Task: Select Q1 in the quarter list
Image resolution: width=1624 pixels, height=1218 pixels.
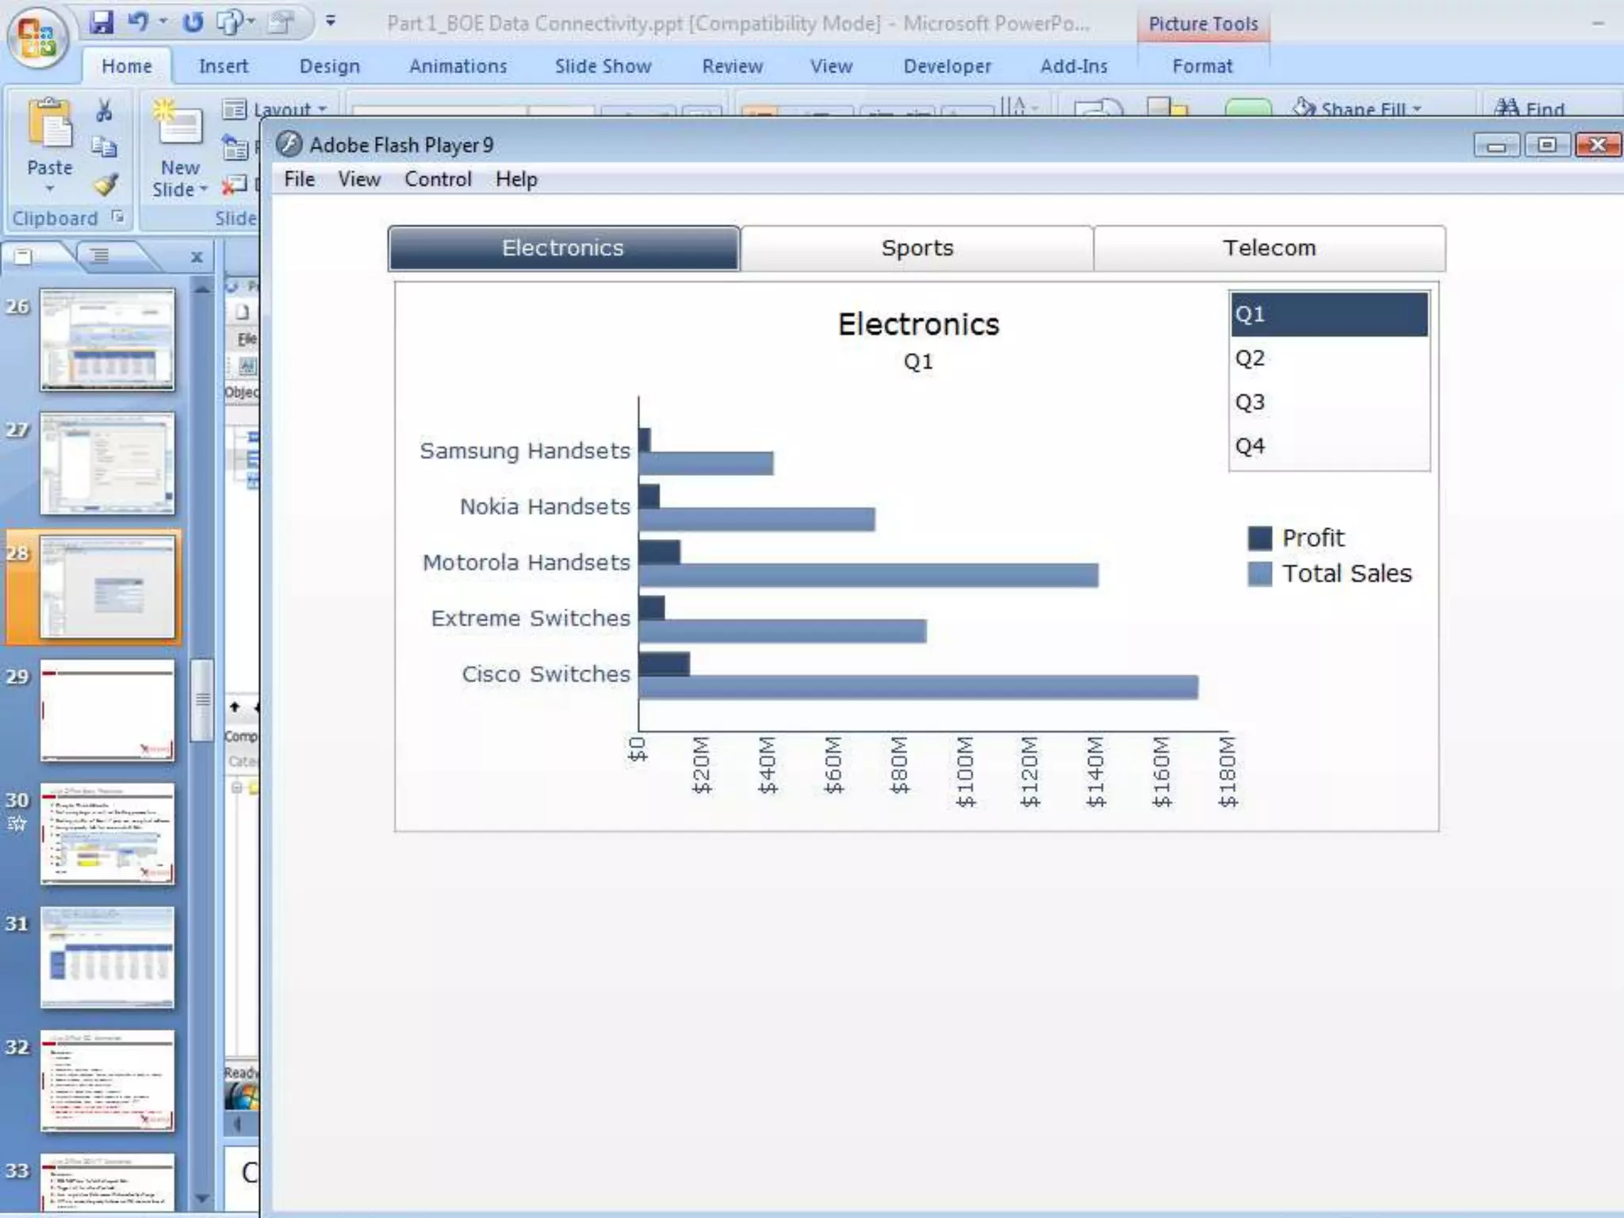Action: [x=1329, y=314]
